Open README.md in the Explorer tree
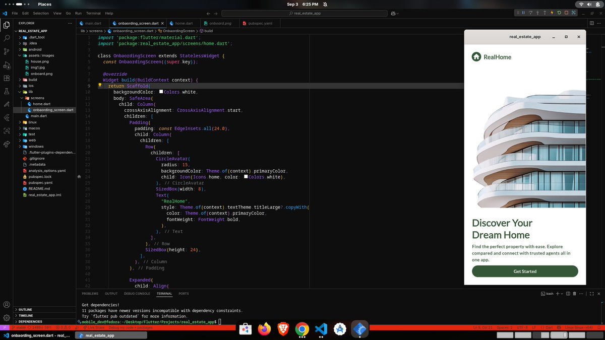The width and height of the screenshot is (605, 340). 39,189
